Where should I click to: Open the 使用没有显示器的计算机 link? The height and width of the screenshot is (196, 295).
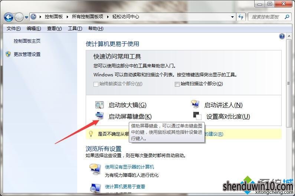point(130,167)
